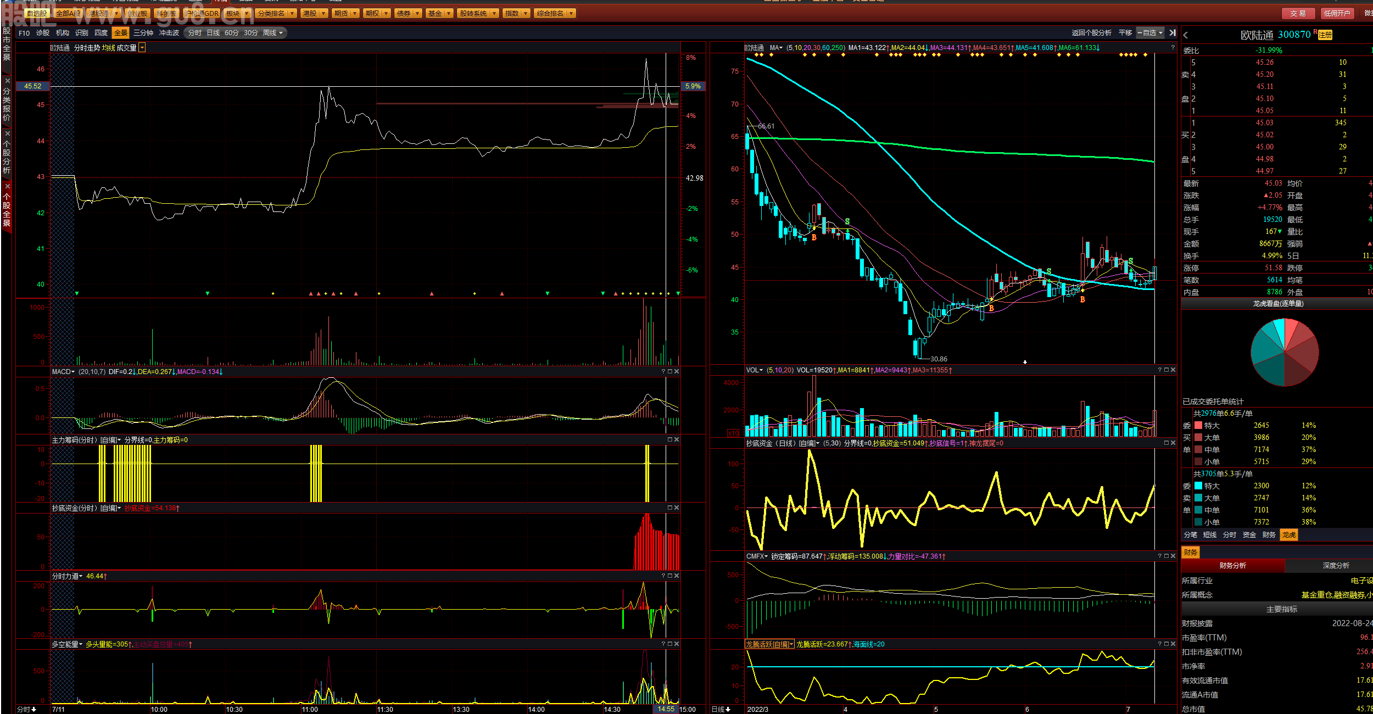Click the 低佣开户 button

point(1337,13)
